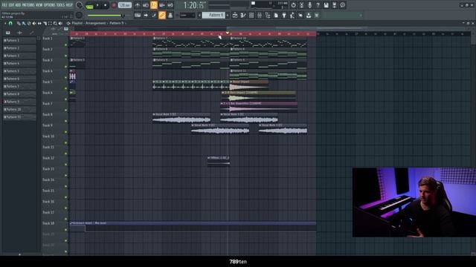The height and width of the screenshot is (267, 476).
Task: Open the HELP menu
Action: click(69, 5)
